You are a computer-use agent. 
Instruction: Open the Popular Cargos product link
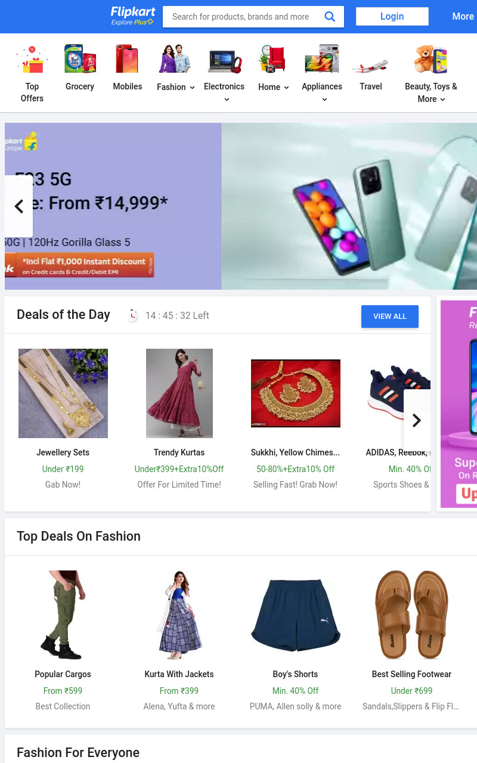(63, 674)
